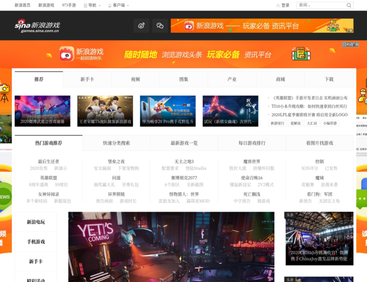
Task: Open 魔兽世界 game link
Action: 252,161
